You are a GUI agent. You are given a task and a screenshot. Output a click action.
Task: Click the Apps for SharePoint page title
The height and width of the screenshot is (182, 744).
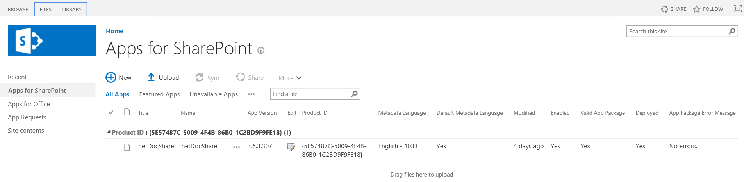click(179, 49)
